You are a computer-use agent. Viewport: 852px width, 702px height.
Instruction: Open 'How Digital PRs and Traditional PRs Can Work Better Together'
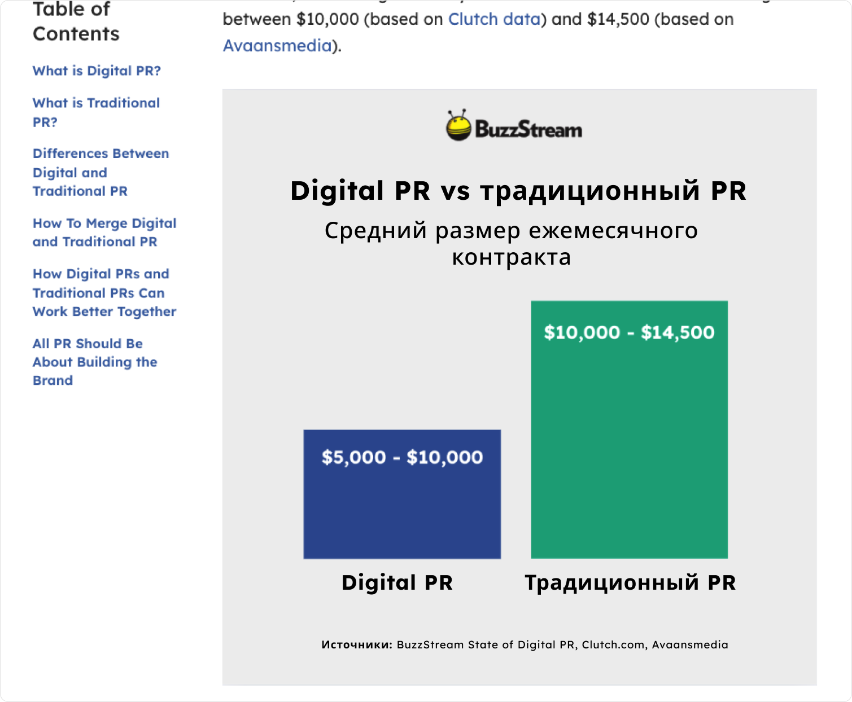tap(104, 292)
